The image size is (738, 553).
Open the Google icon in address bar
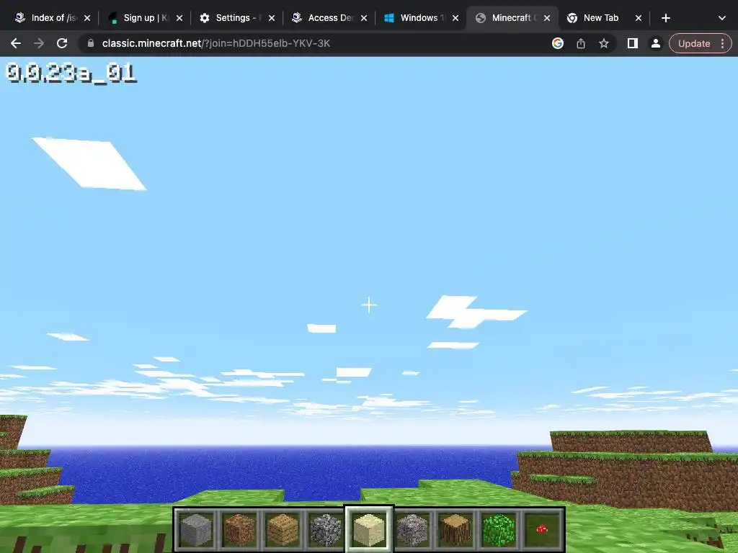tap(558, 43)
